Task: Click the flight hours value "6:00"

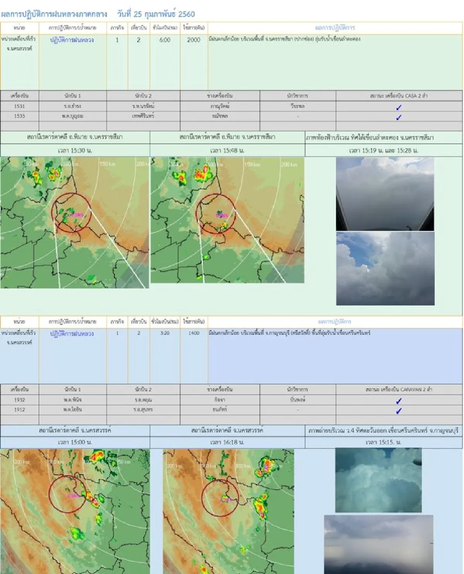Action: pyautogui.click(x=165, y=40)
